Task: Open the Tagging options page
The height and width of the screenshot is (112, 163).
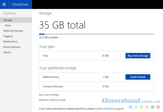Action: click(8, 36)
